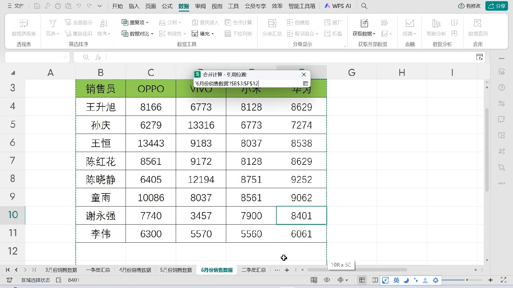Open the 排序 sort dropdown
513x288 pixels.
pos(104,33)
